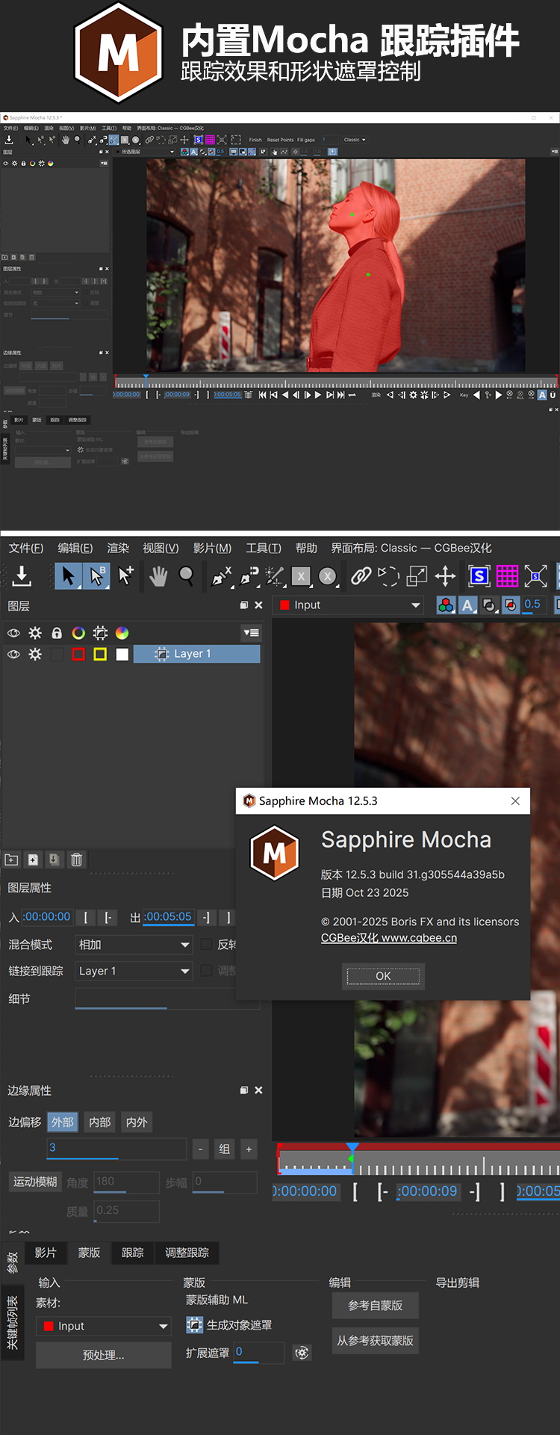Image resolution: width=560 pixels, height=1435 pixels.
Task: Select the X-Spline pen tool in enlarged toolbar
Action: [x=222, y=575]
